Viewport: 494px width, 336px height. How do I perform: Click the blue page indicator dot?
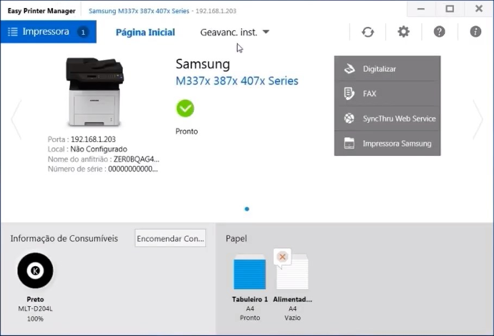tap(247, 209)
